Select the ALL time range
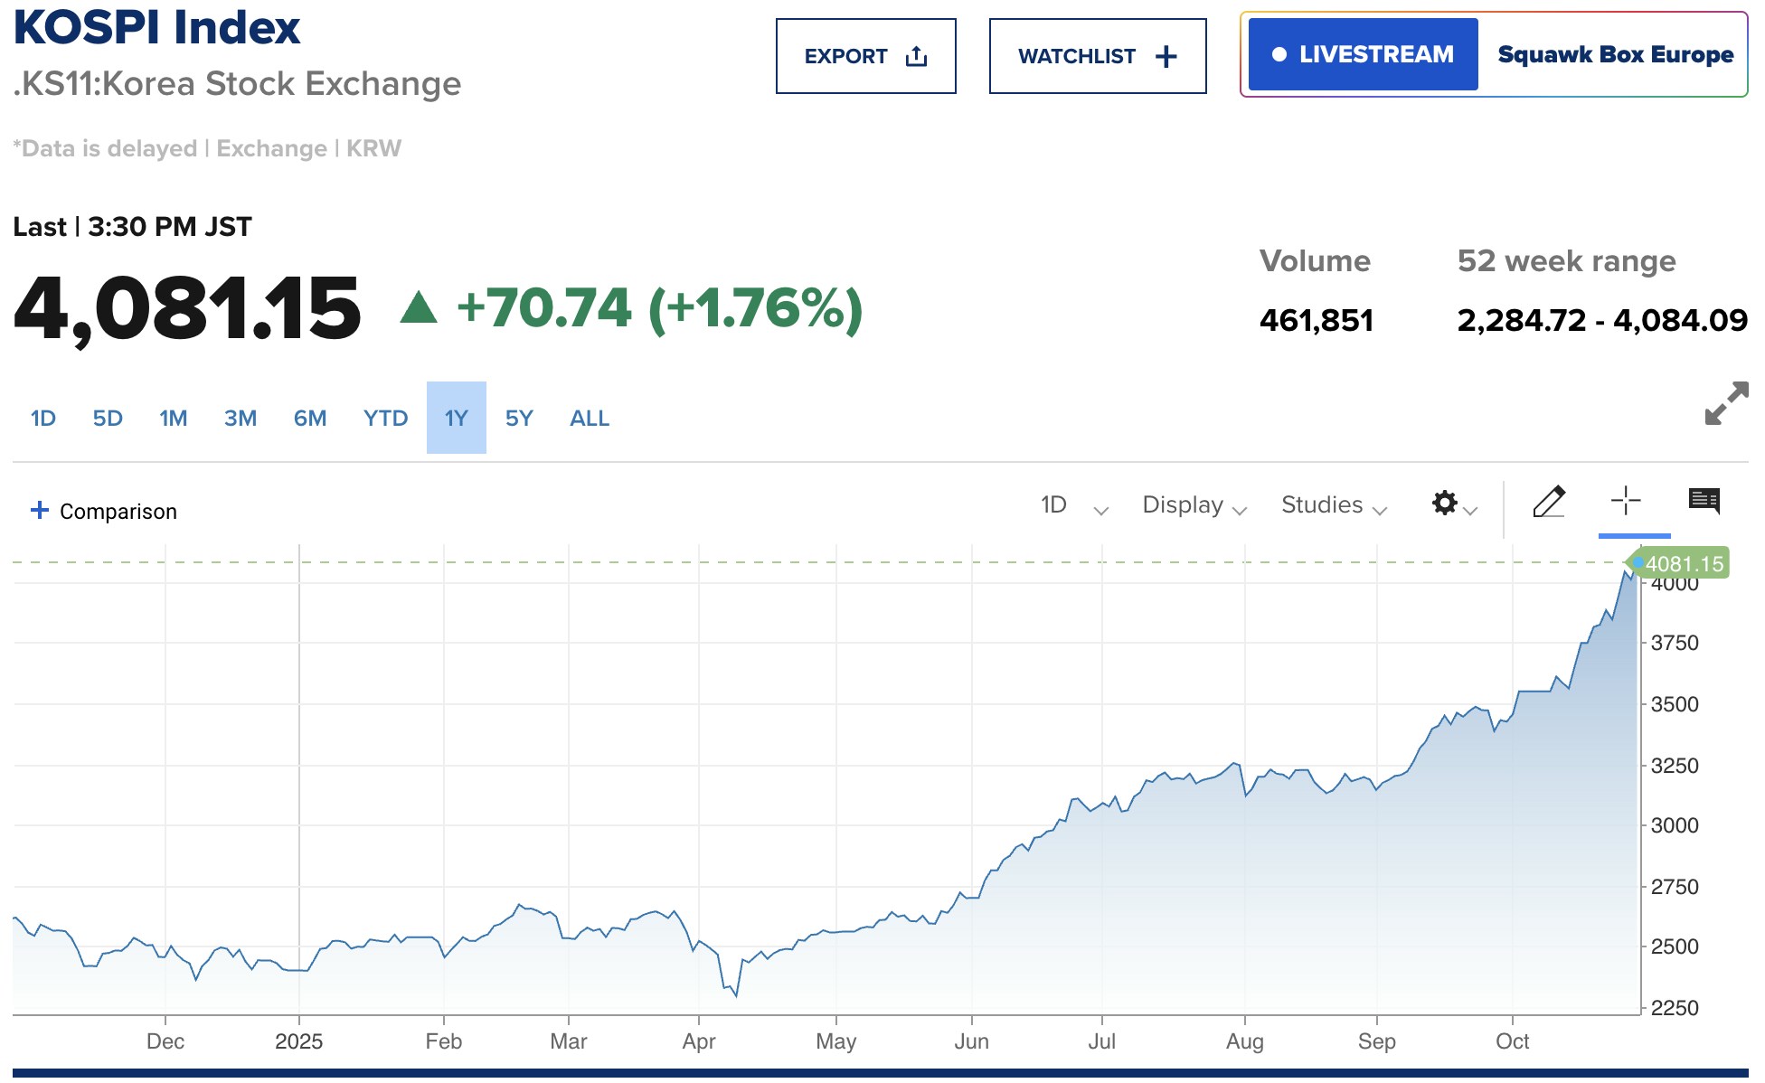Image resolution: width=1765 pixels, height=1083 pixels. (590, 419)
